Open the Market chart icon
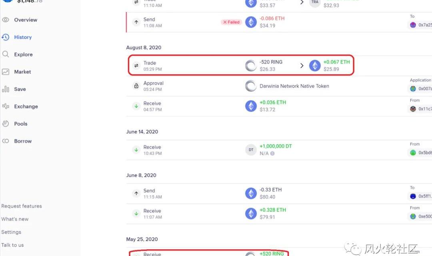 [x=6, y=72]
